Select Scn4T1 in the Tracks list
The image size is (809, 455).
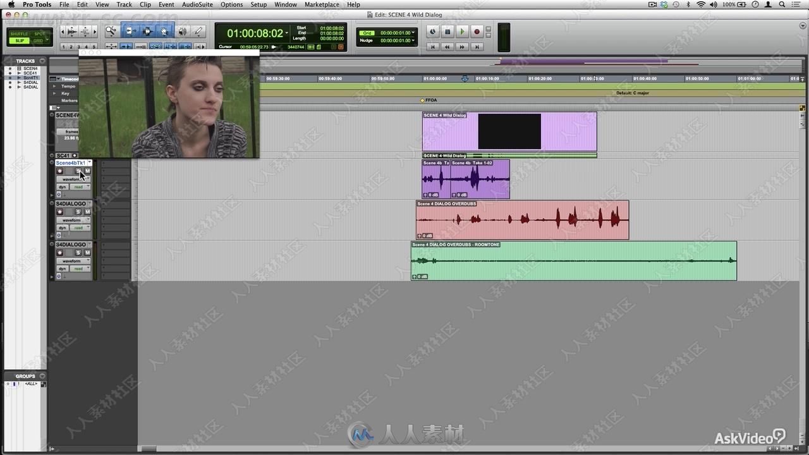[30, 78]
